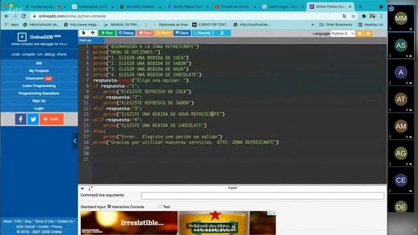This screenshot has width=418, height=235.
Task: Open the Chrome three-dot menu
Action: click(381, 16)
